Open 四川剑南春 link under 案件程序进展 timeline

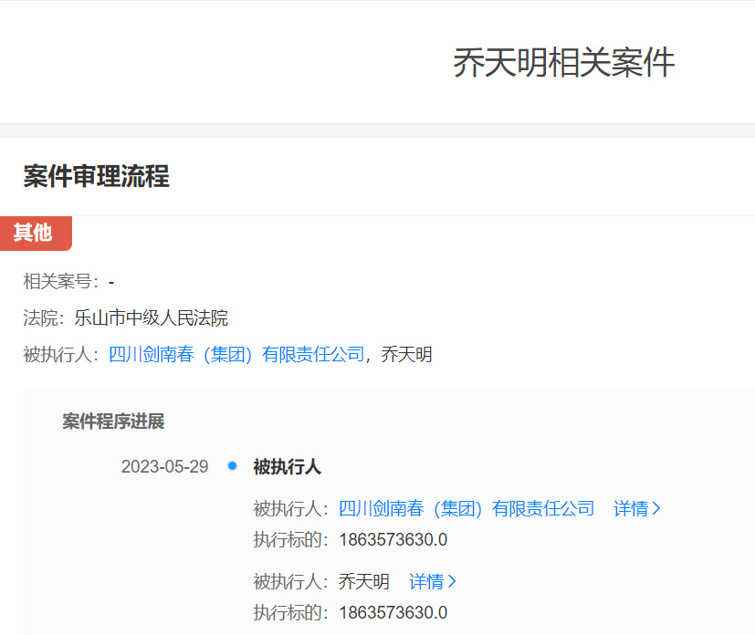coord(467,508)
